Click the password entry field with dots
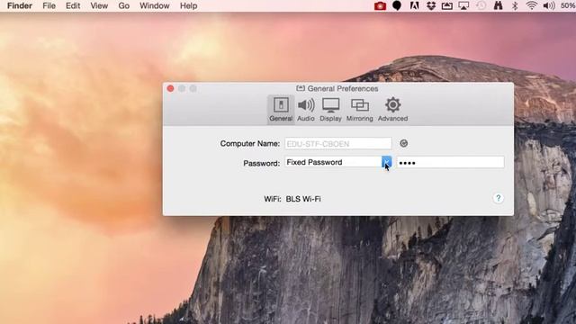Viewport: 576px width, 324px height. click(450, 162)
